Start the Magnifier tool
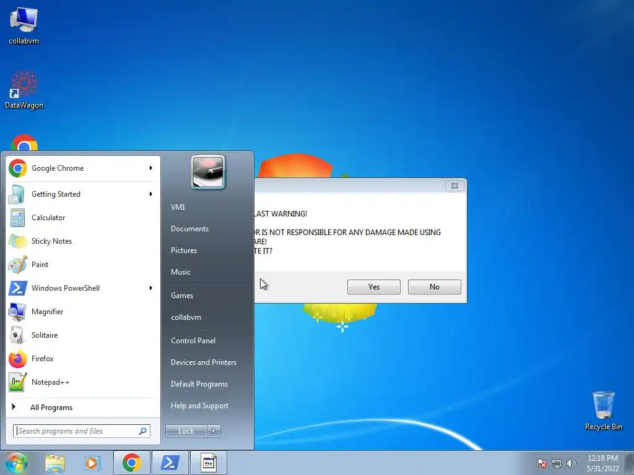The height and width of the screenshot is (475, 634). [x=83, y=312]
